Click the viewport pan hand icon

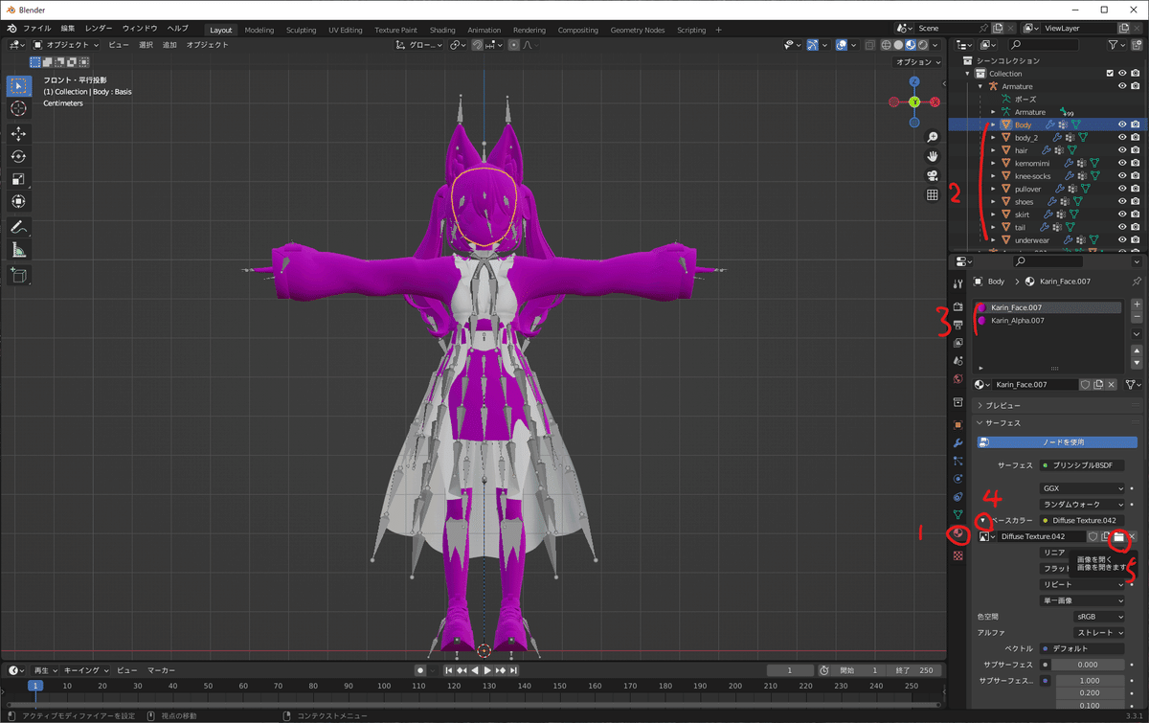tap(932, 156)
